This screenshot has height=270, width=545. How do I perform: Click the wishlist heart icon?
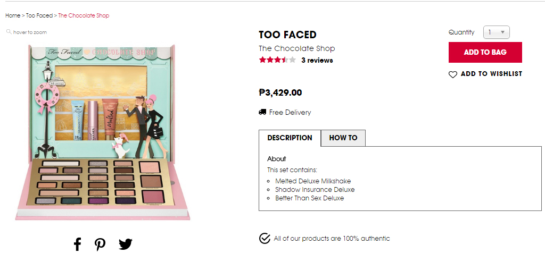pos(453,74)
